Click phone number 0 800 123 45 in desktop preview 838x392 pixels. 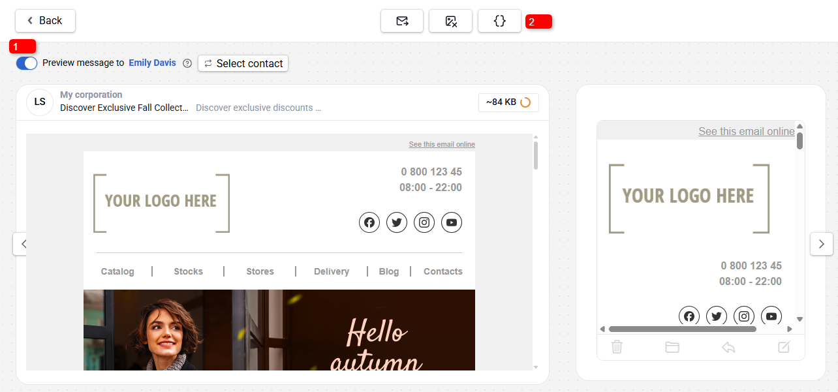pyautogui.click(x=431, y=172)
